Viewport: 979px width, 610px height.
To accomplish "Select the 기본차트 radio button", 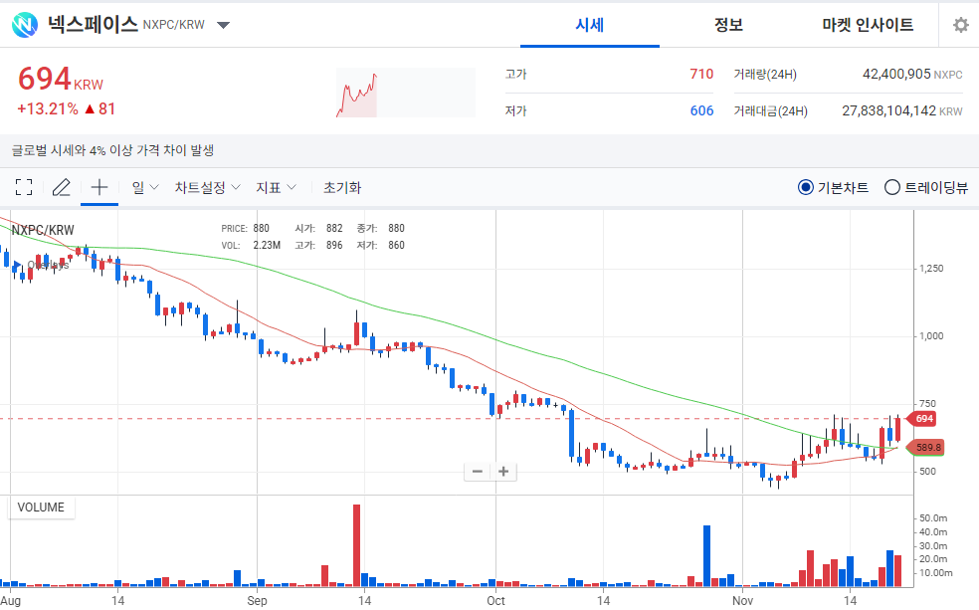I will click(x=804, y=187).
